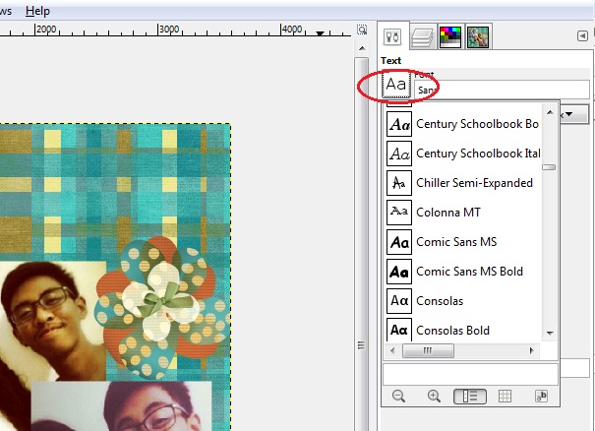The height and width of the screenshot is (431, 595).
Task: Click the Chiller font preview icon
Action: [399, 183]
